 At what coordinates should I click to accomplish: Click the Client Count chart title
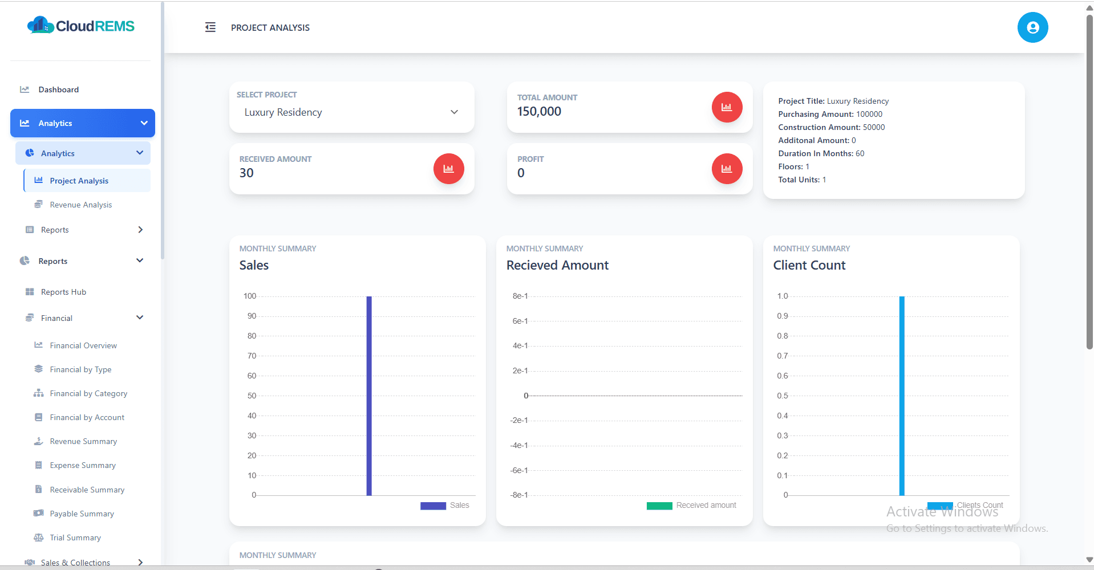809,265
